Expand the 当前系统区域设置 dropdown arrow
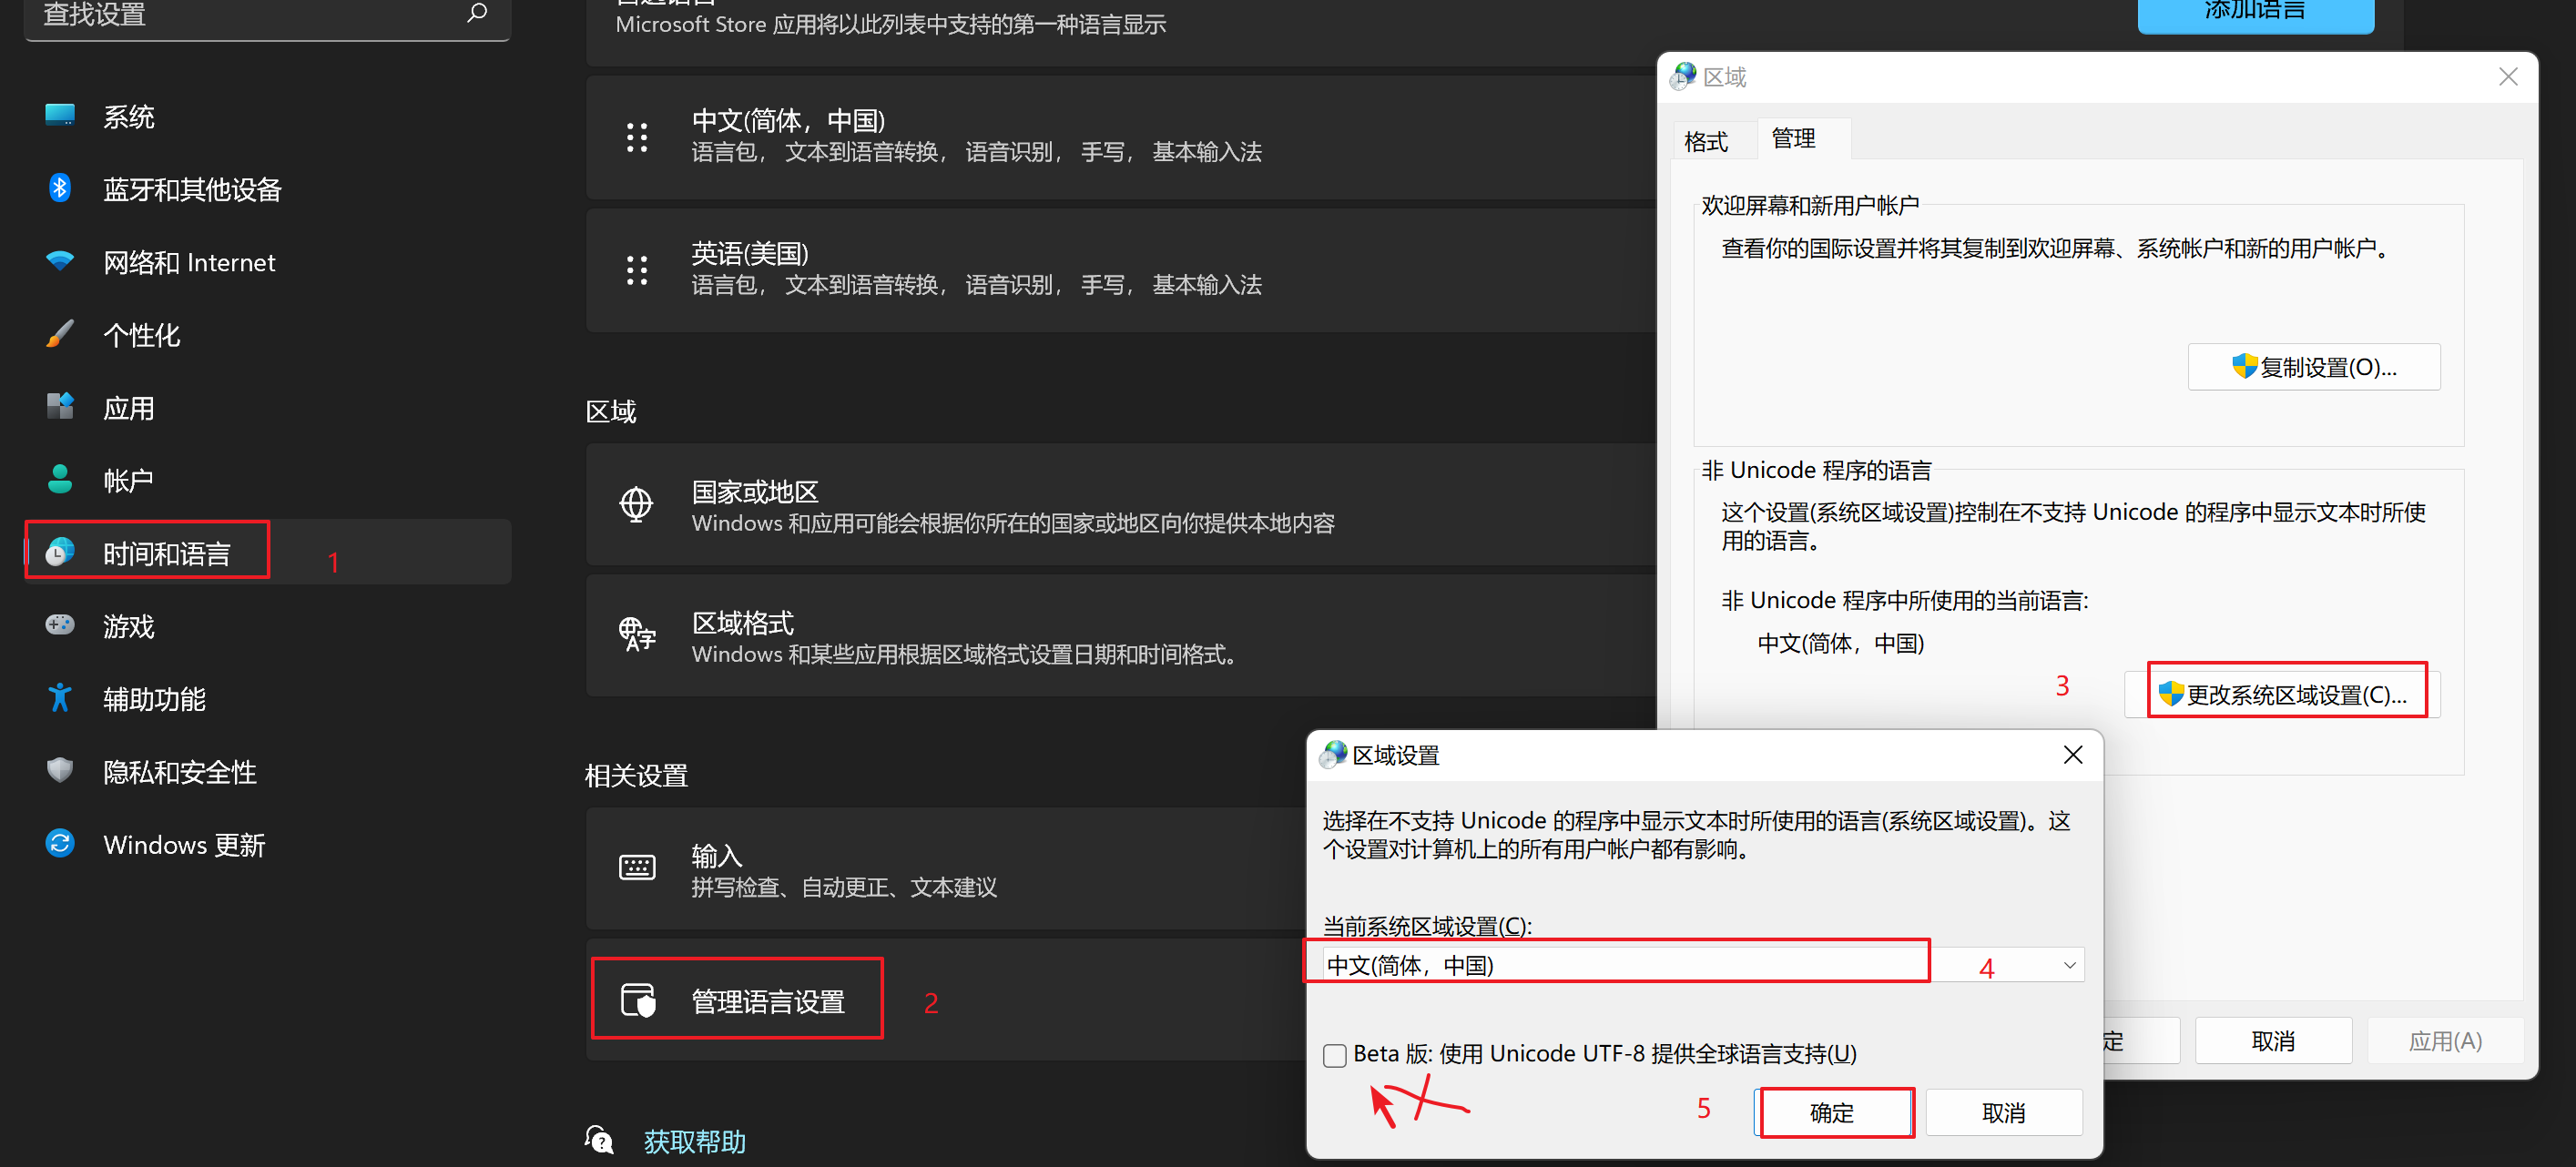Viewport: 2576px width, 1167px height. (2069, 965)
